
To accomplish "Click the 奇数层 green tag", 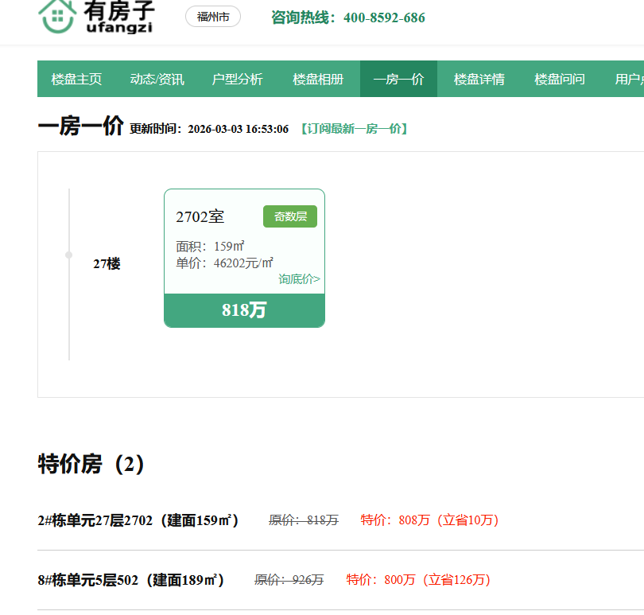I will 290,216.
